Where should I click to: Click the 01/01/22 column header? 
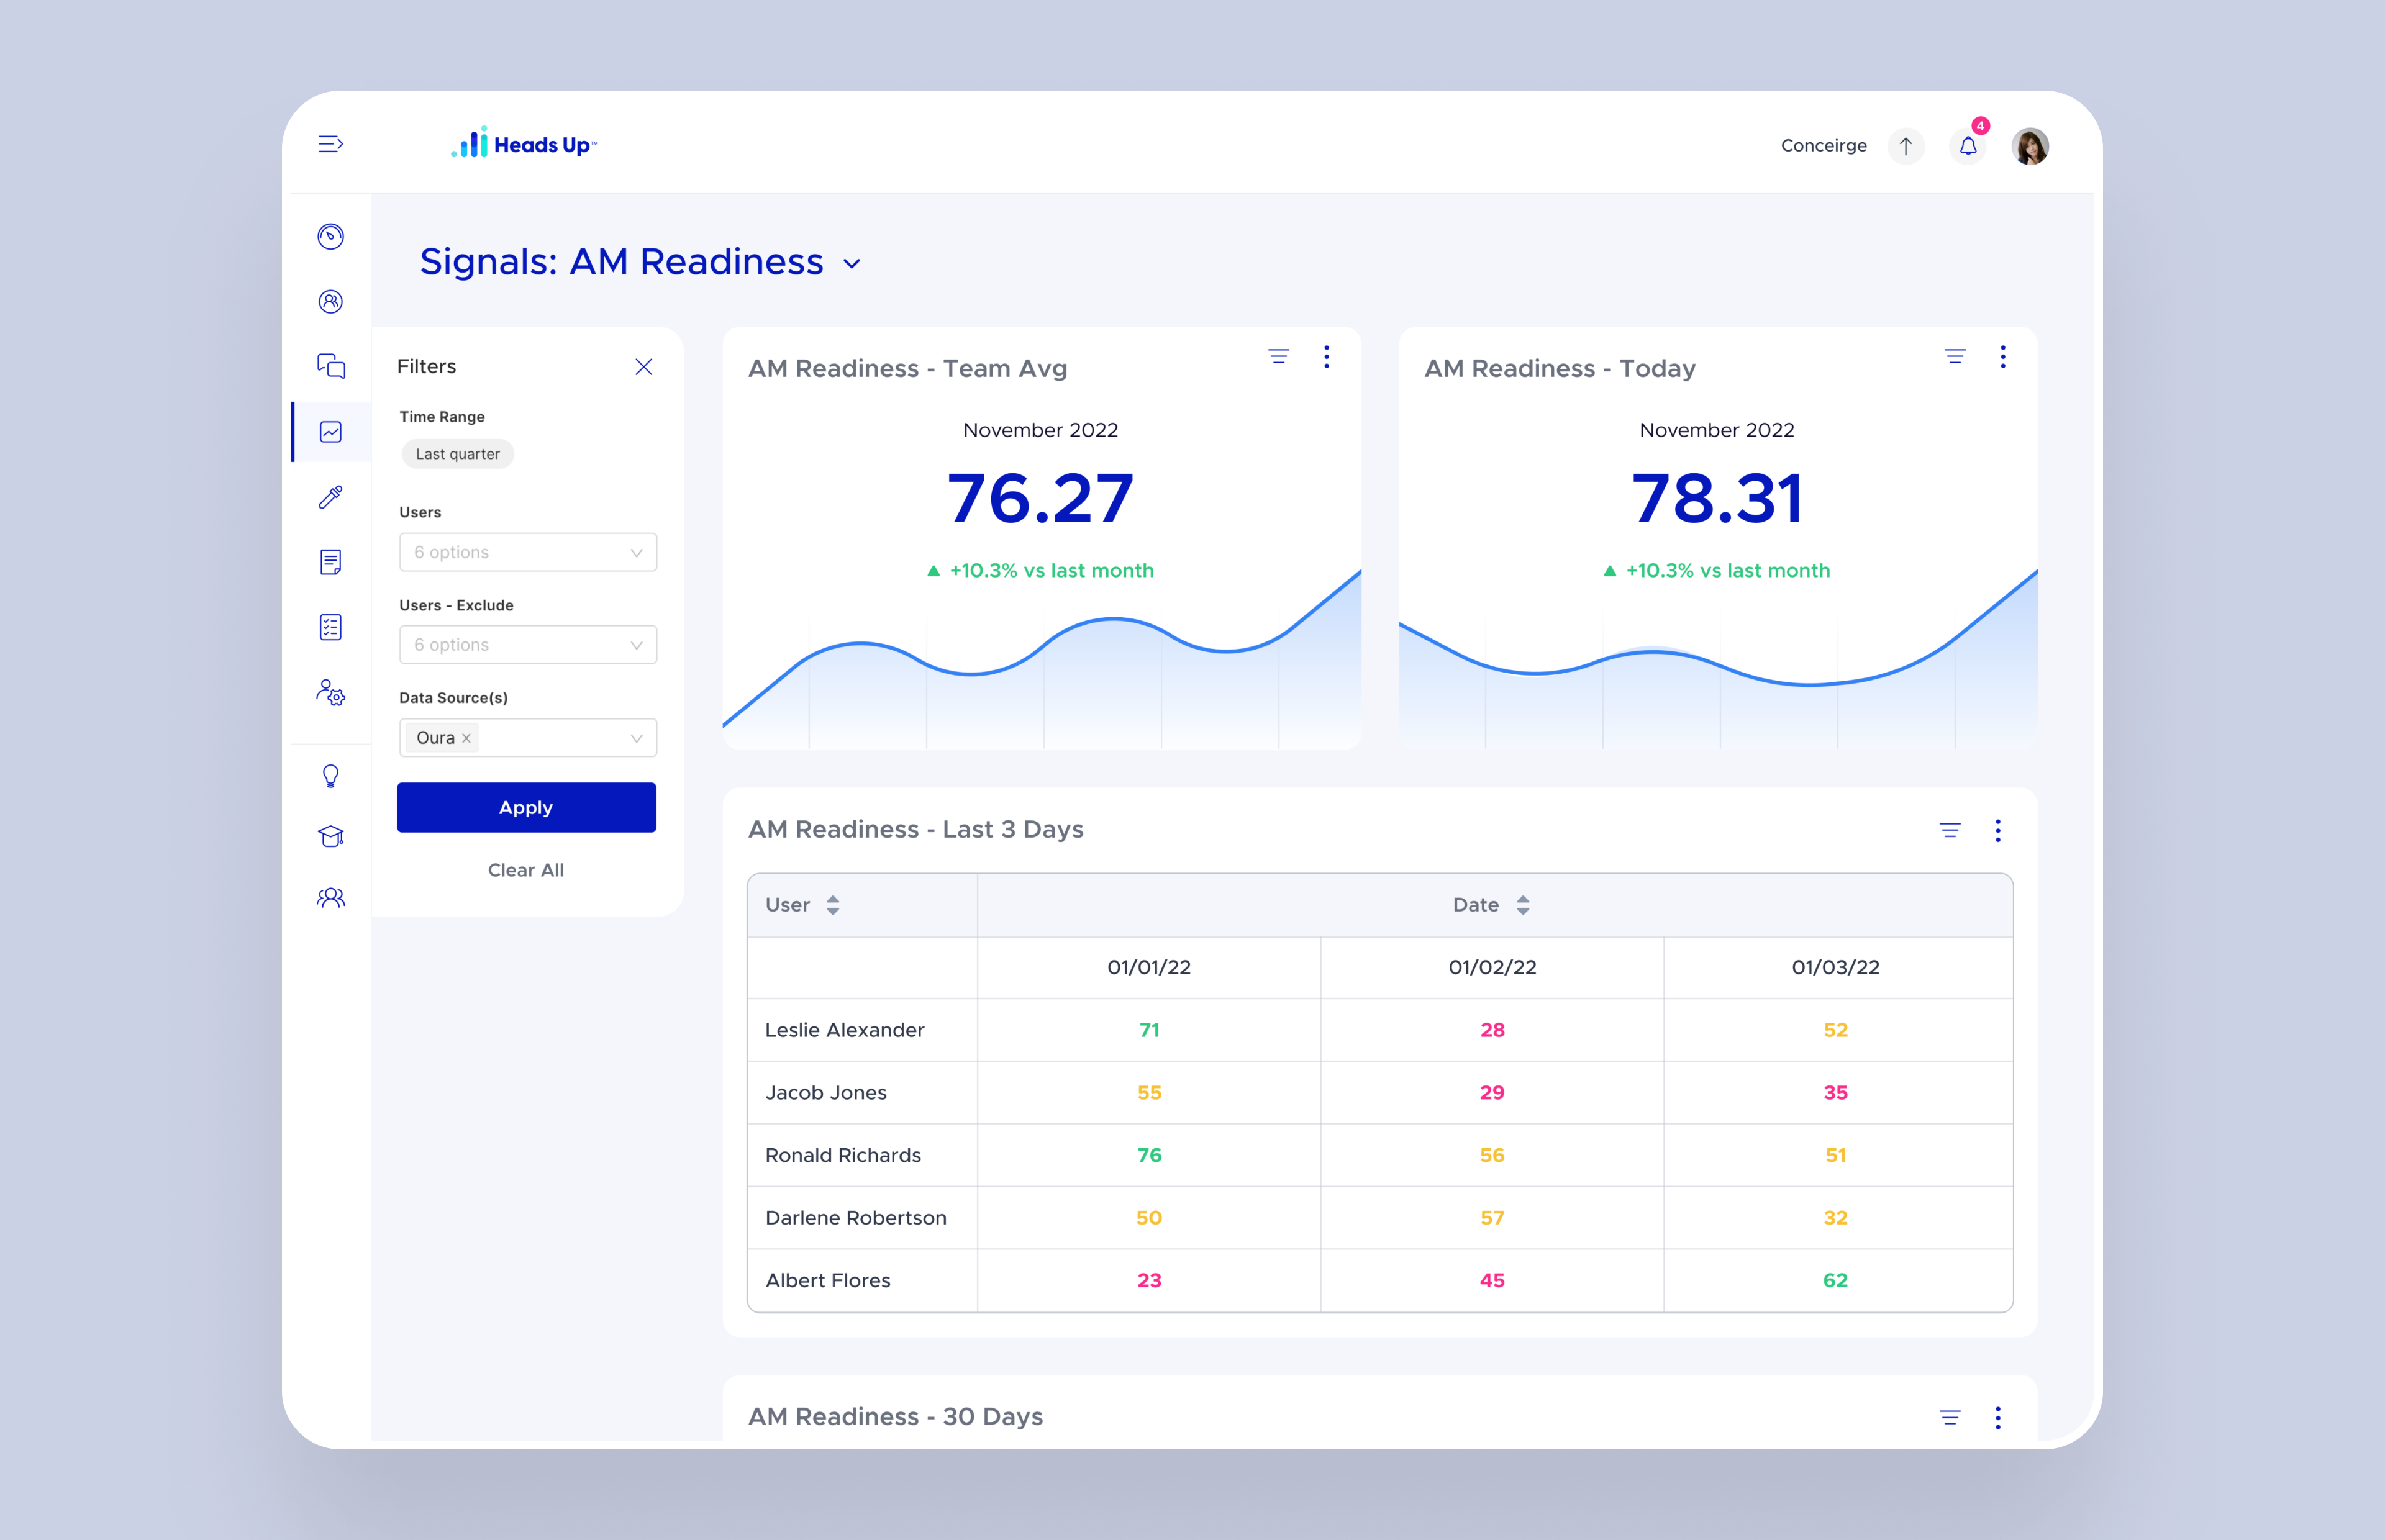(x=1149, y=967)
